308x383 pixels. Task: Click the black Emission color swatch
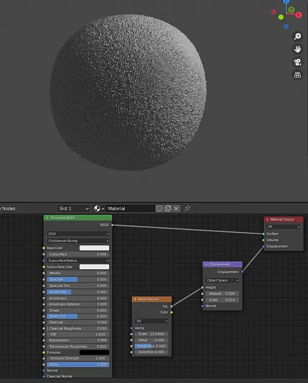(x=94, y=352)
